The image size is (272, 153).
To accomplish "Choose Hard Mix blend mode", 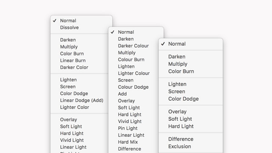I will point(128,142).
